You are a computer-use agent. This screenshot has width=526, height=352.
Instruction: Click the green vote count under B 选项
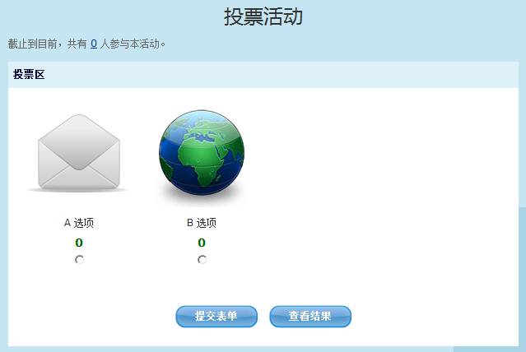[x=202, y=243]
